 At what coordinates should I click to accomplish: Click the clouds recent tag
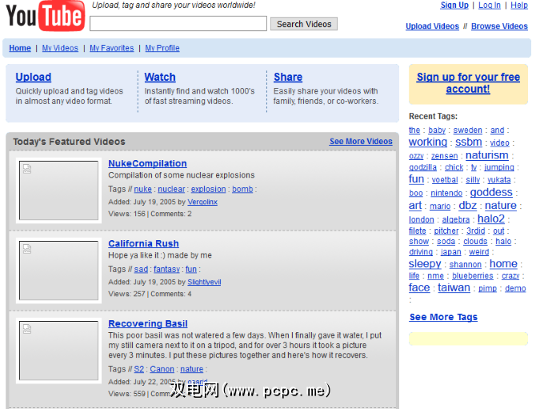[475, 242]
